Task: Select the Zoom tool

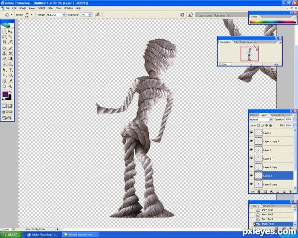Action: [10, 87]
